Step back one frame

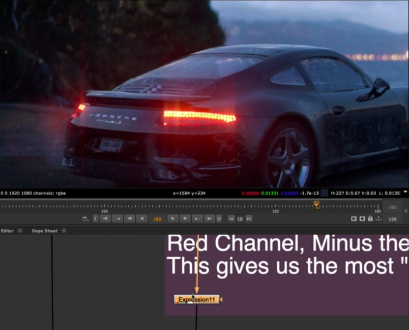130,219
